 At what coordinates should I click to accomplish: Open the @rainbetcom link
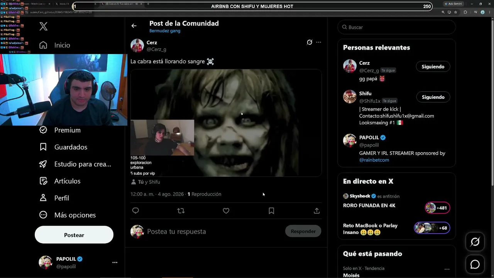tap(374, 160)
